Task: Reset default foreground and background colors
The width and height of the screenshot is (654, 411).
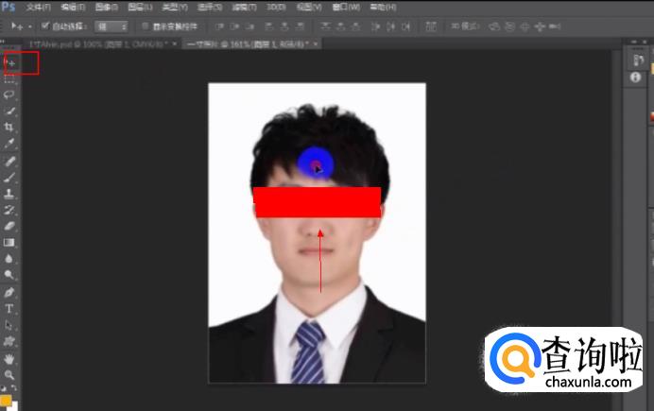Action: pyautogui.click(x=4, y=387)
